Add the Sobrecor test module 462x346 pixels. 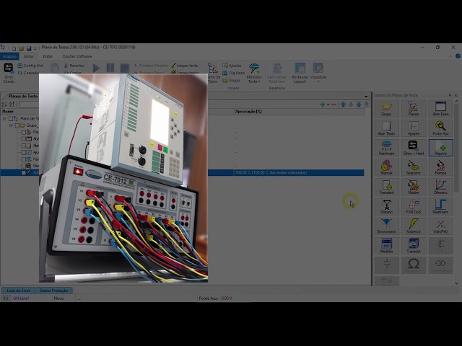414,226
